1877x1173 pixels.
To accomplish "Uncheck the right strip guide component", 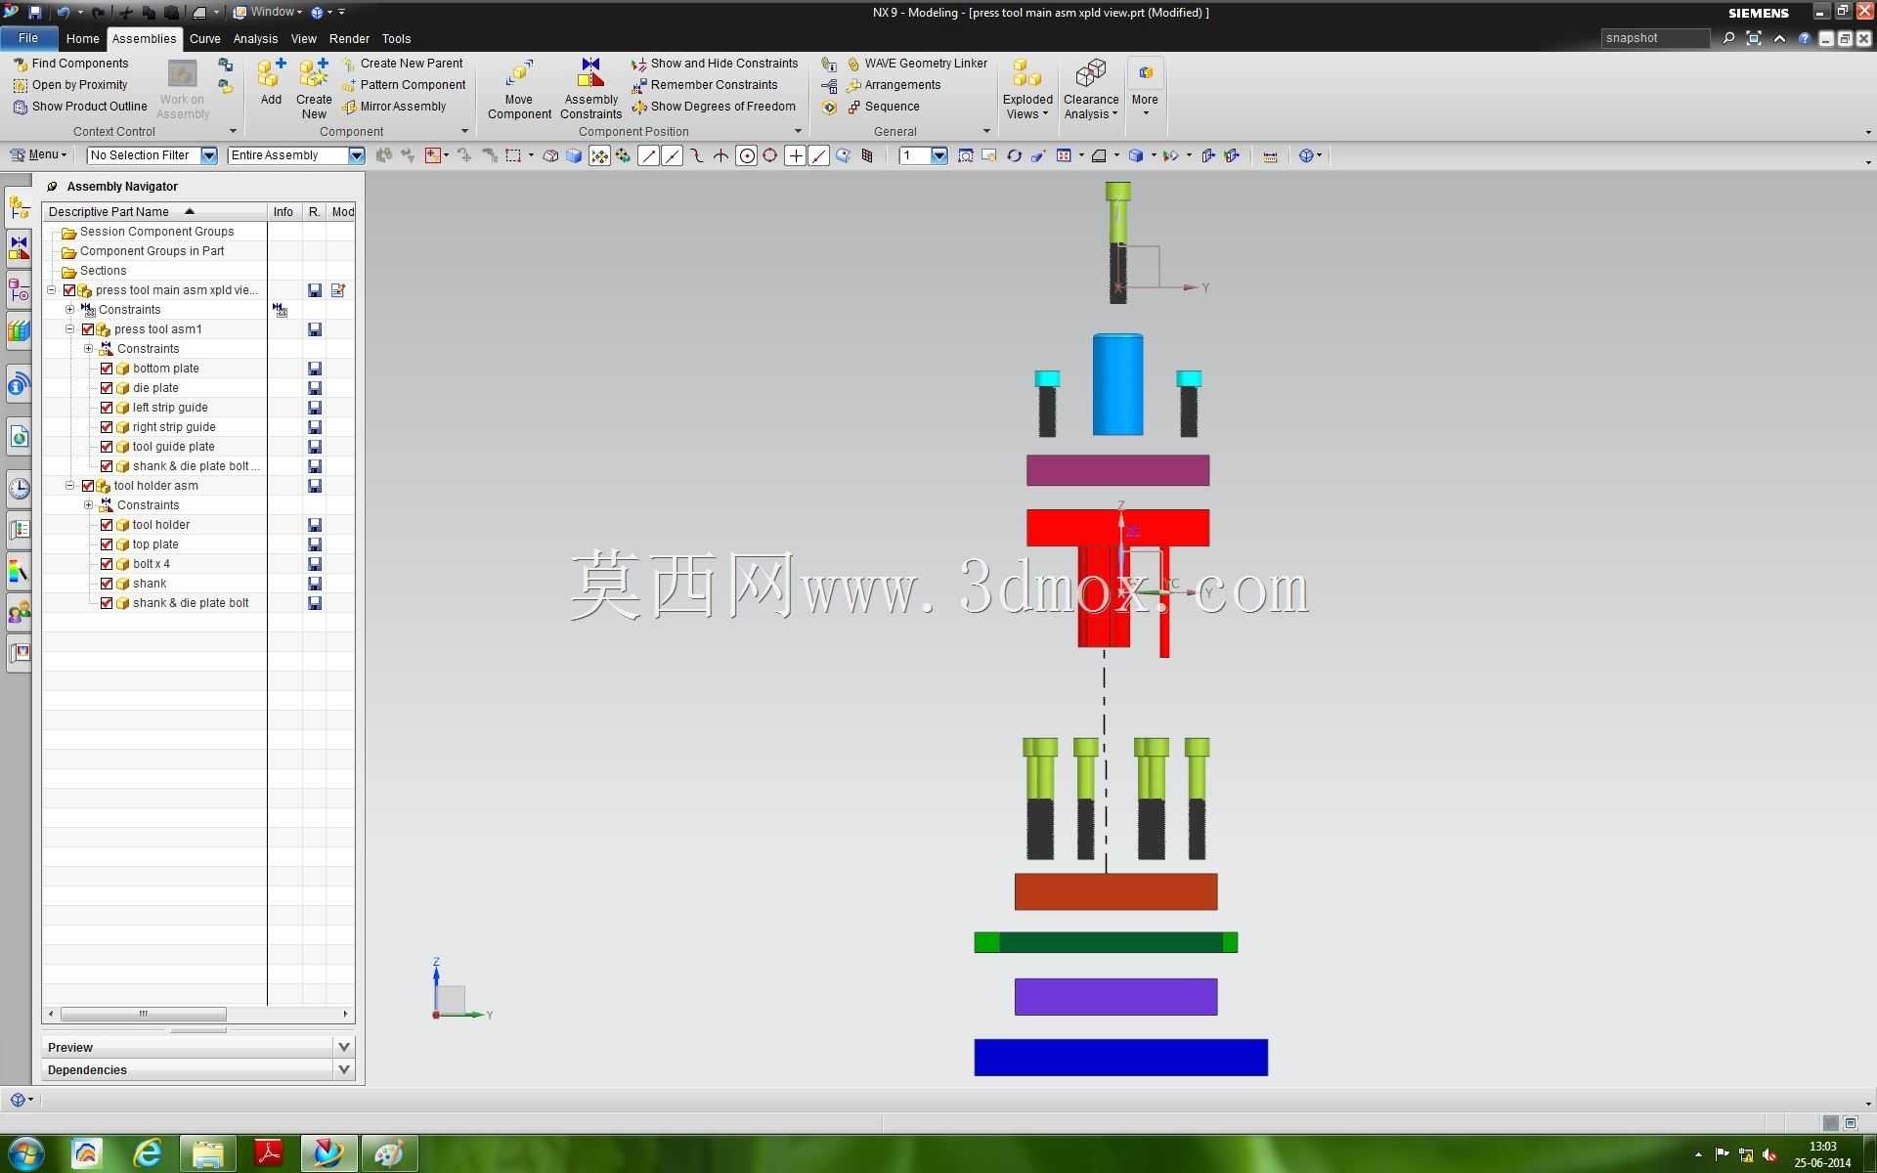I will click(x=107, y=427).
